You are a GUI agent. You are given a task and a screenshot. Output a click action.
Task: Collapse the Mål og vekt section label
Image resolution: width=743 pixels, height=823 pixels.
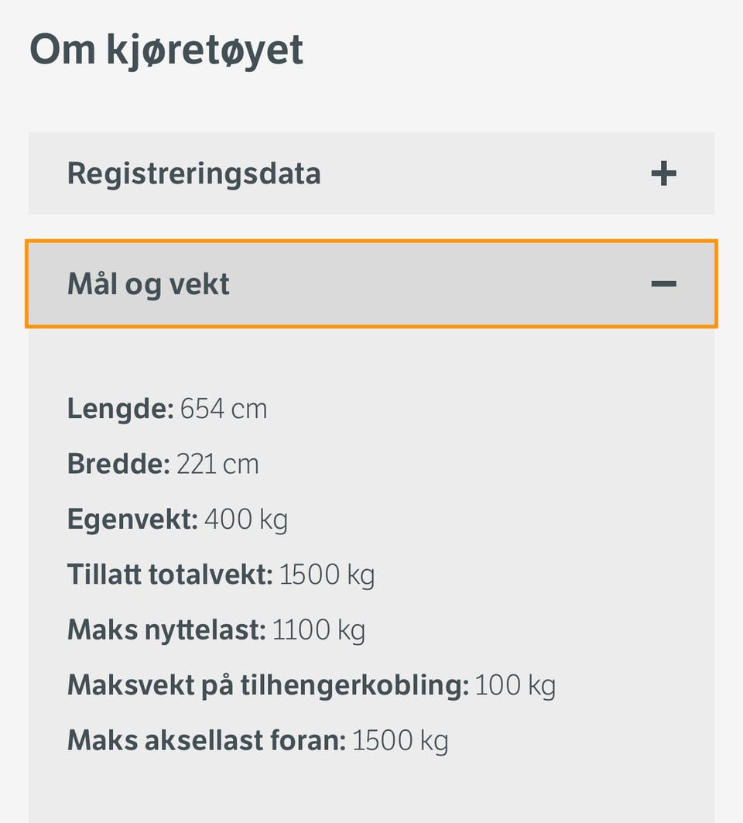click(149, 284)
